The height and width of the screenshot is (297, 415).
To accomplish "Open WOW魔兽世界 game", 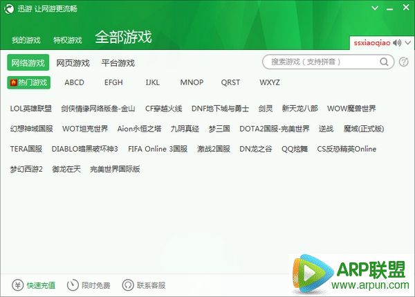I will click(351, 109).
